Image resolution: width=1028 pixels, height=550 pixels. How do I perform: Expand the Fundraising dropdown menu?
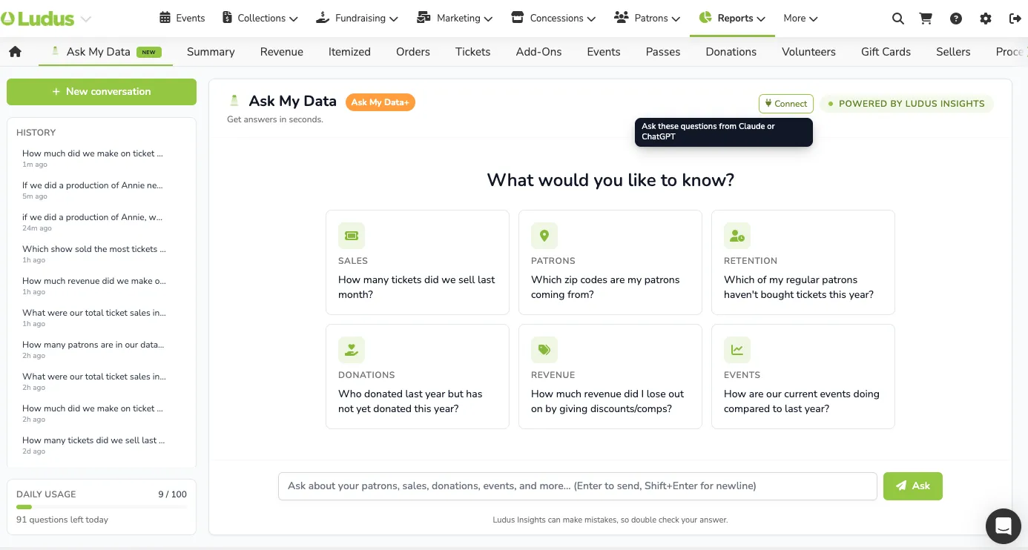coord(357,19)
